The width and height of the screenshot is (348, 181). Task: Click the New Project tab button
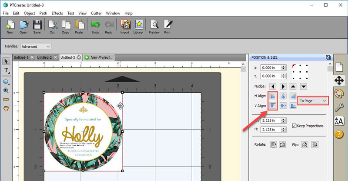click(99, 57)
